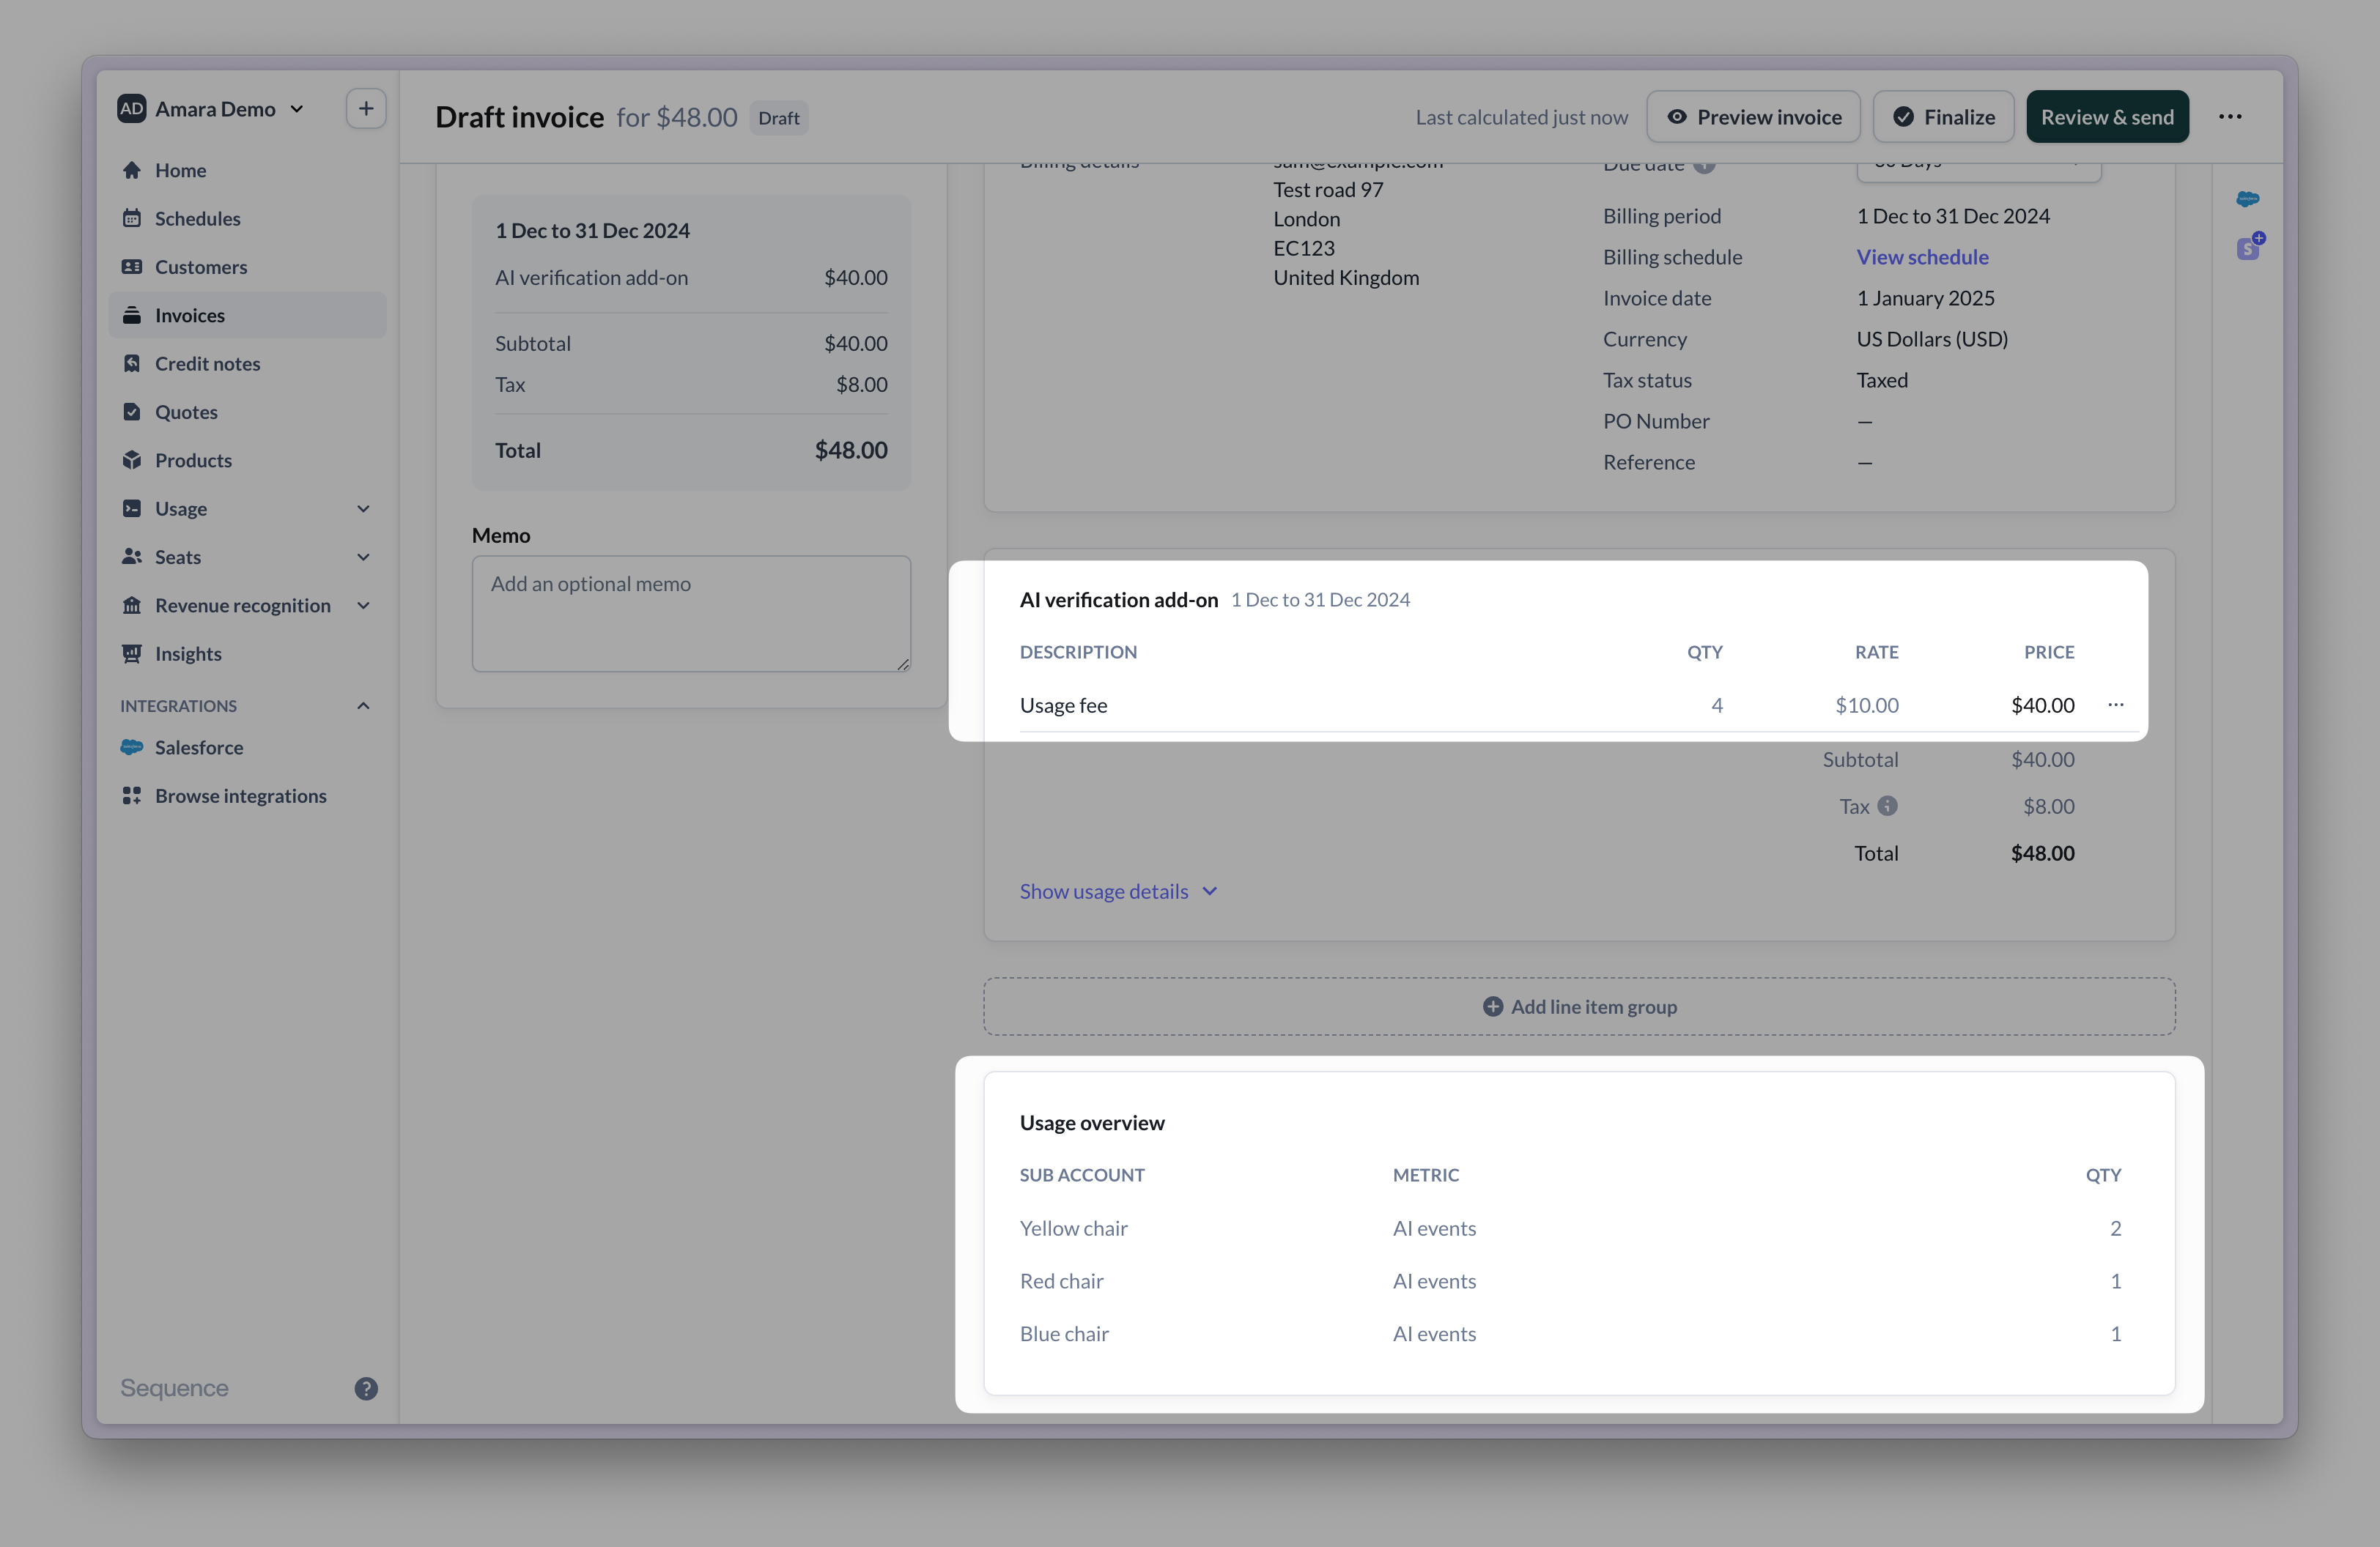
Task: Click the Usage fee quantity 4
Action: pos(1716,705)
